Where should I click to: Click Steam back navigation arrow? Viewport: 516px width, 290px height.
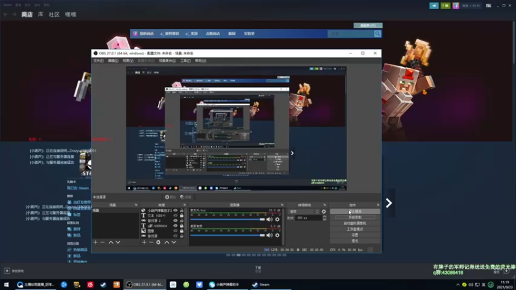click(x=6, y=14)
